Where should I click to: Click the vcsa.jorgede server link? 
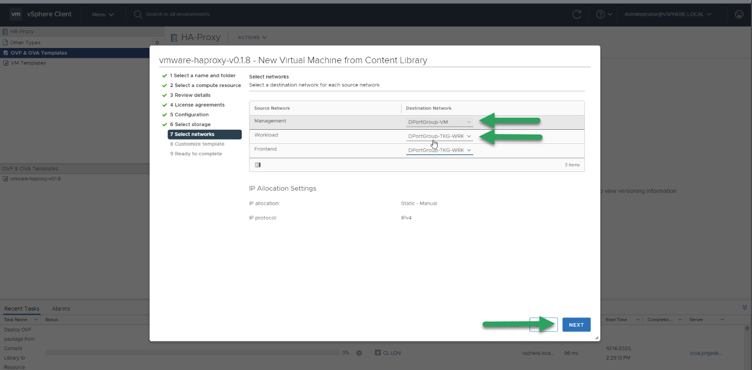705,353
